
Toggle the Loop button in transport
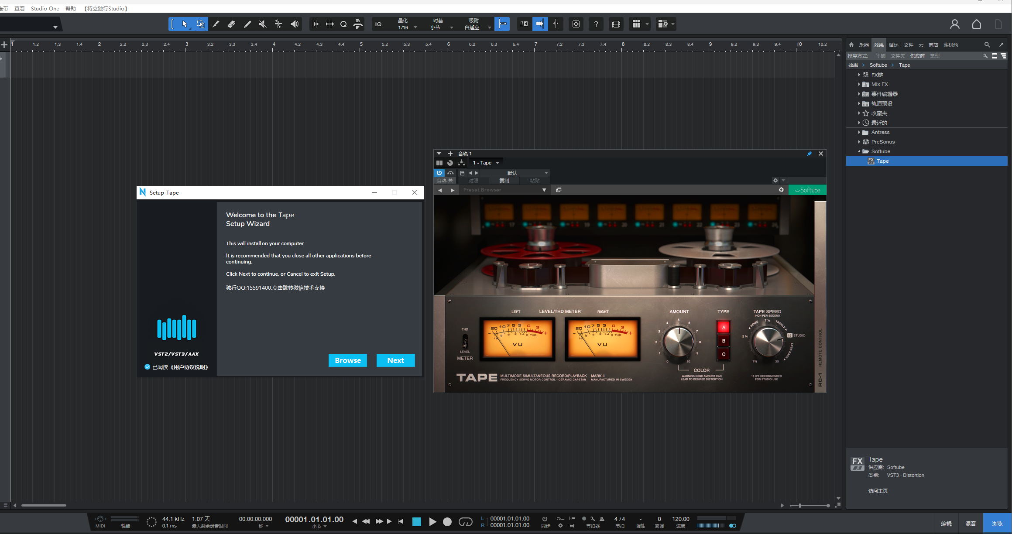point(465,522)
